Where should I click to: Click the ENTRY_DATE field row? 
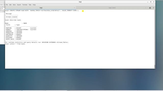[13, 39]
